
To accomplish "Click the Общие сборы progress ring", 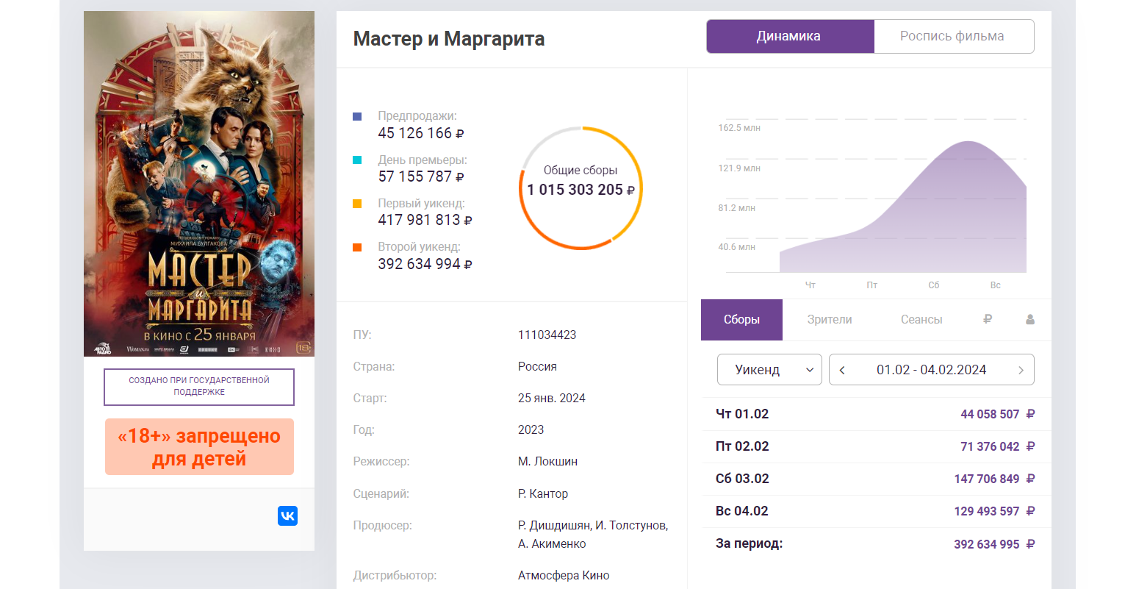I will (581, 188).
